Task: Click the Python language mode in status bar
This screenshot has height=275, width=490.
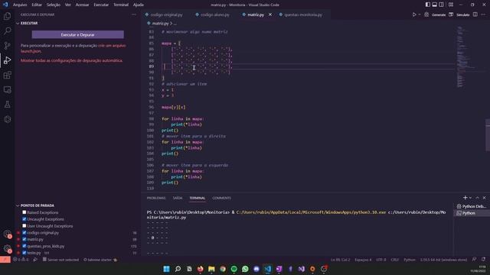Action: coord(410,260)
